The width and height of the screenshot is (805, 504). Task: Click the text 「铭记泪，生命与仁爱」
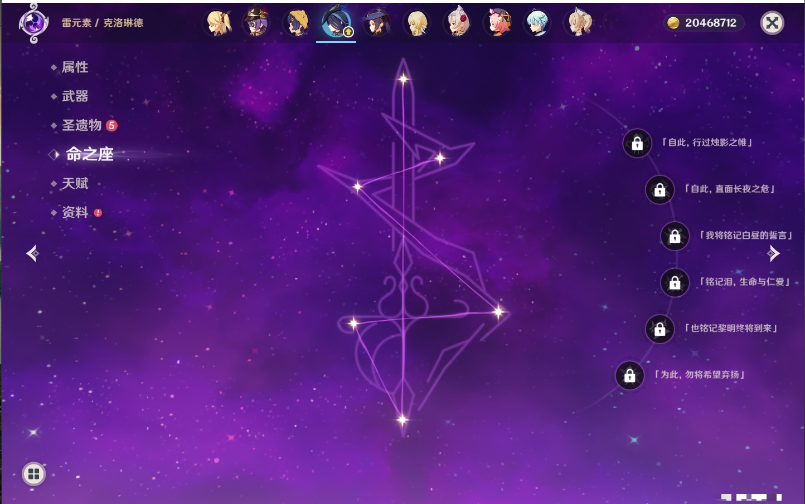pos(745,282)
